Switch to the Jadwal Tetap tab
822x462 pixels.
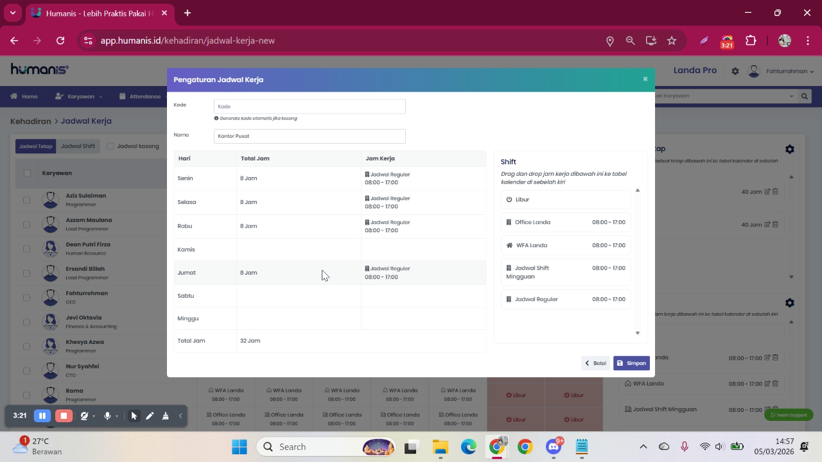pyautogui.click(x=36, y=146)
